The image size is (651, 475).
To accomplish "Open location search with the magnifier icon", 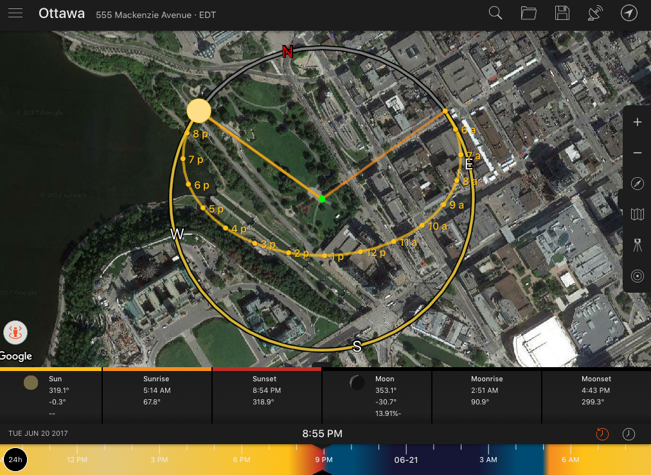I will [495, 13].
